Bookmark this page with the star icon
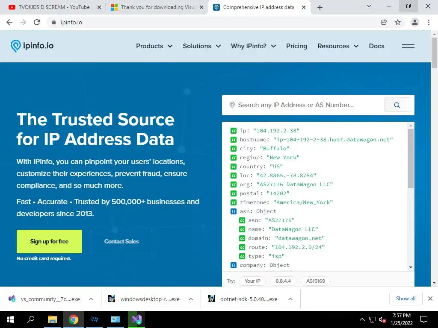The height and width of the screenshot is (328, 438). click(x=398, y=22)
